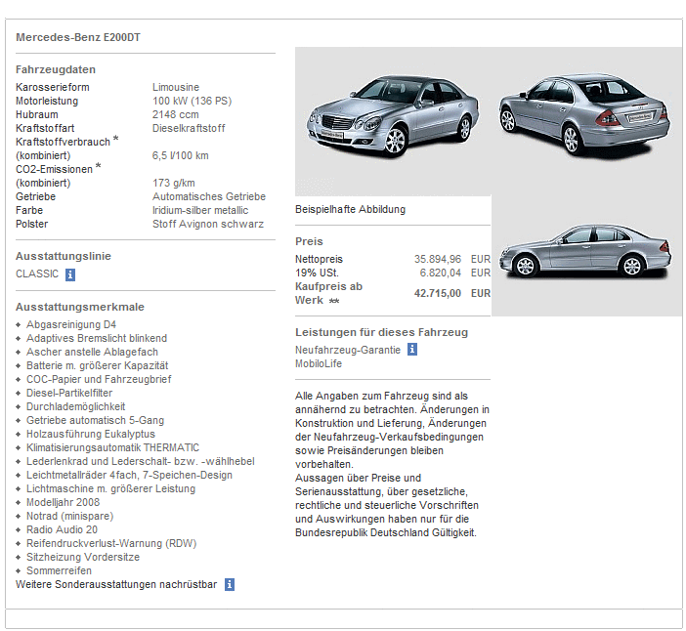Select the side-profile car image
This screenshot has height=631, width=686.
(584, 252)
